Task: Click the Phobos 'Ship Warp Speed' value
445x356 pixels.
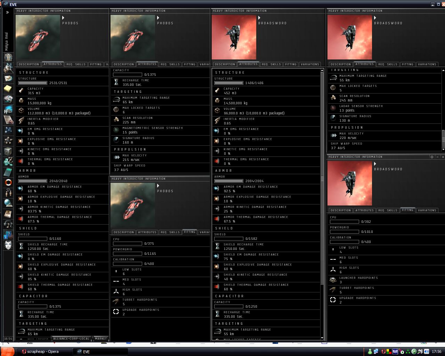Action: click(x=121, y=170)
